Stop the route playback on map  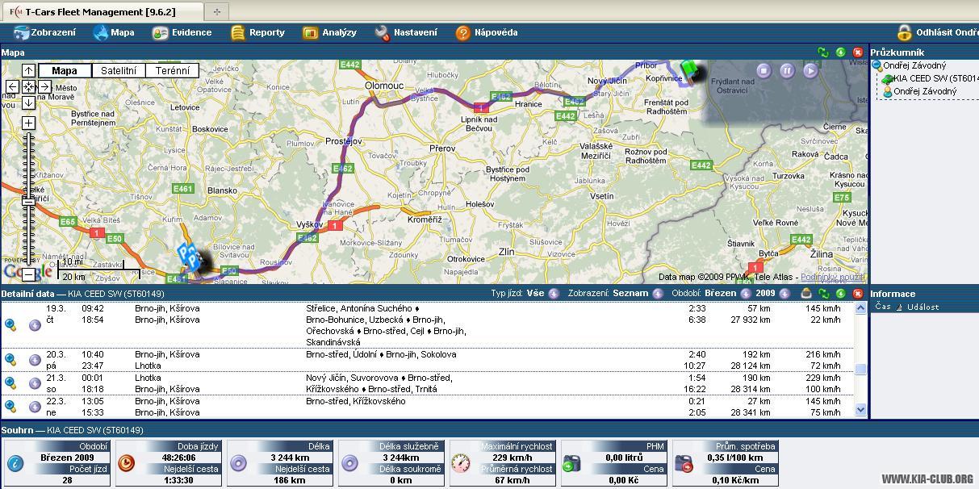pyautogui.click(x=764, y=70)
